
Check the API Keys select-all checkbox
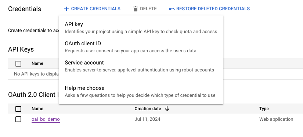point(18,64)
